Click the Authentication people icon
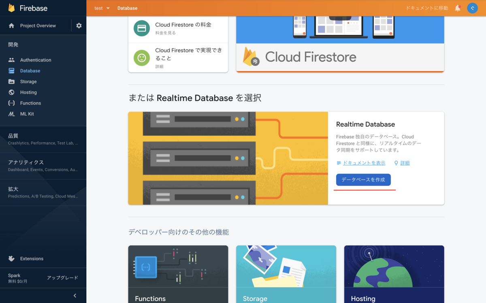486x303 pixels. point(11,60)
